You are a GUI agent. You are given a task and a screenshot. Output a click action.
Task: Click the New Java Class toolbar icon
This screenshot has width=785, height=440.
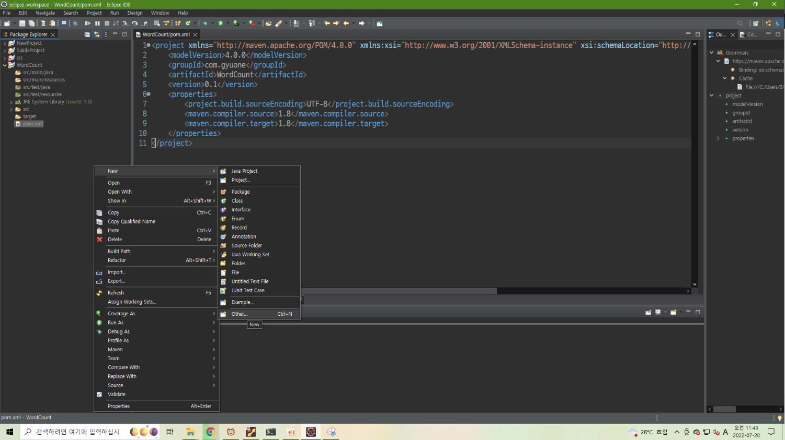click(x=188, y=23)
